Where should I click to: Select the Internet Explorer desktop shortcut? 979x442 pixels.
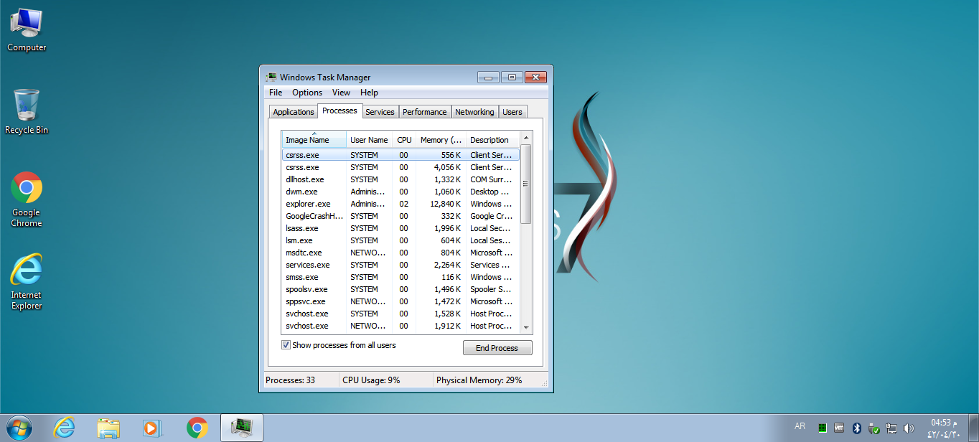pyautogui.click(x=27, y=282)
